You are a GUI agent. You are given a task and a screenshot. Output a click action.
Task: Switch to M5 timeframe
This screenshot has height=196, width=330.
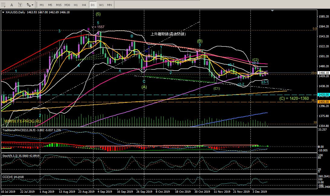tap(50, 5)
